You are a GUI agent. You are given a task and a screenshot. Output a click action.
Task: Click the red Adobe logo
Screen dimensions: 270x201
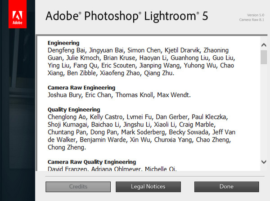[x=18, y=16]
